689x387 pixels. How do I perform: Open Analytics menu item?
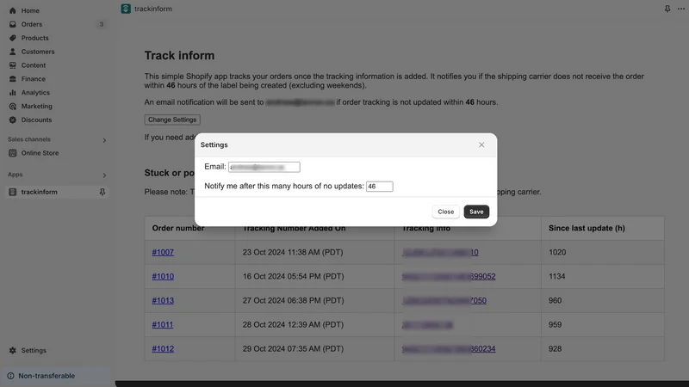point(35,93)
